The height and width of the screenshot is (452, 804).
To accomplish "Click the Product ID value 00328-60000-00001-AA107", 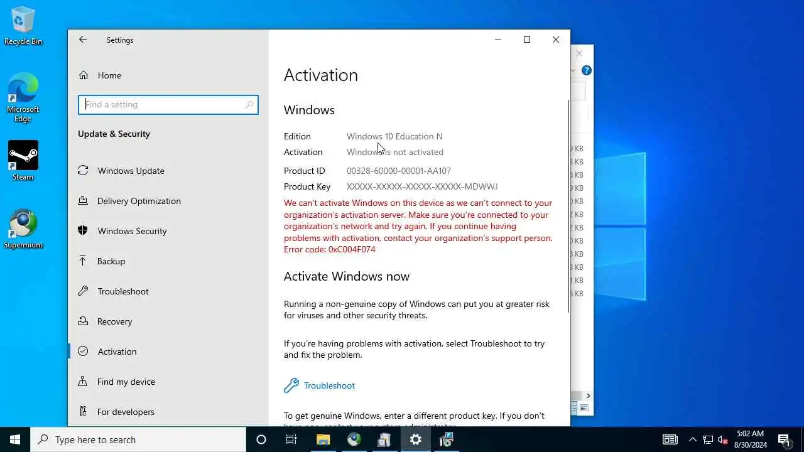I will click(x=399, y=171).
